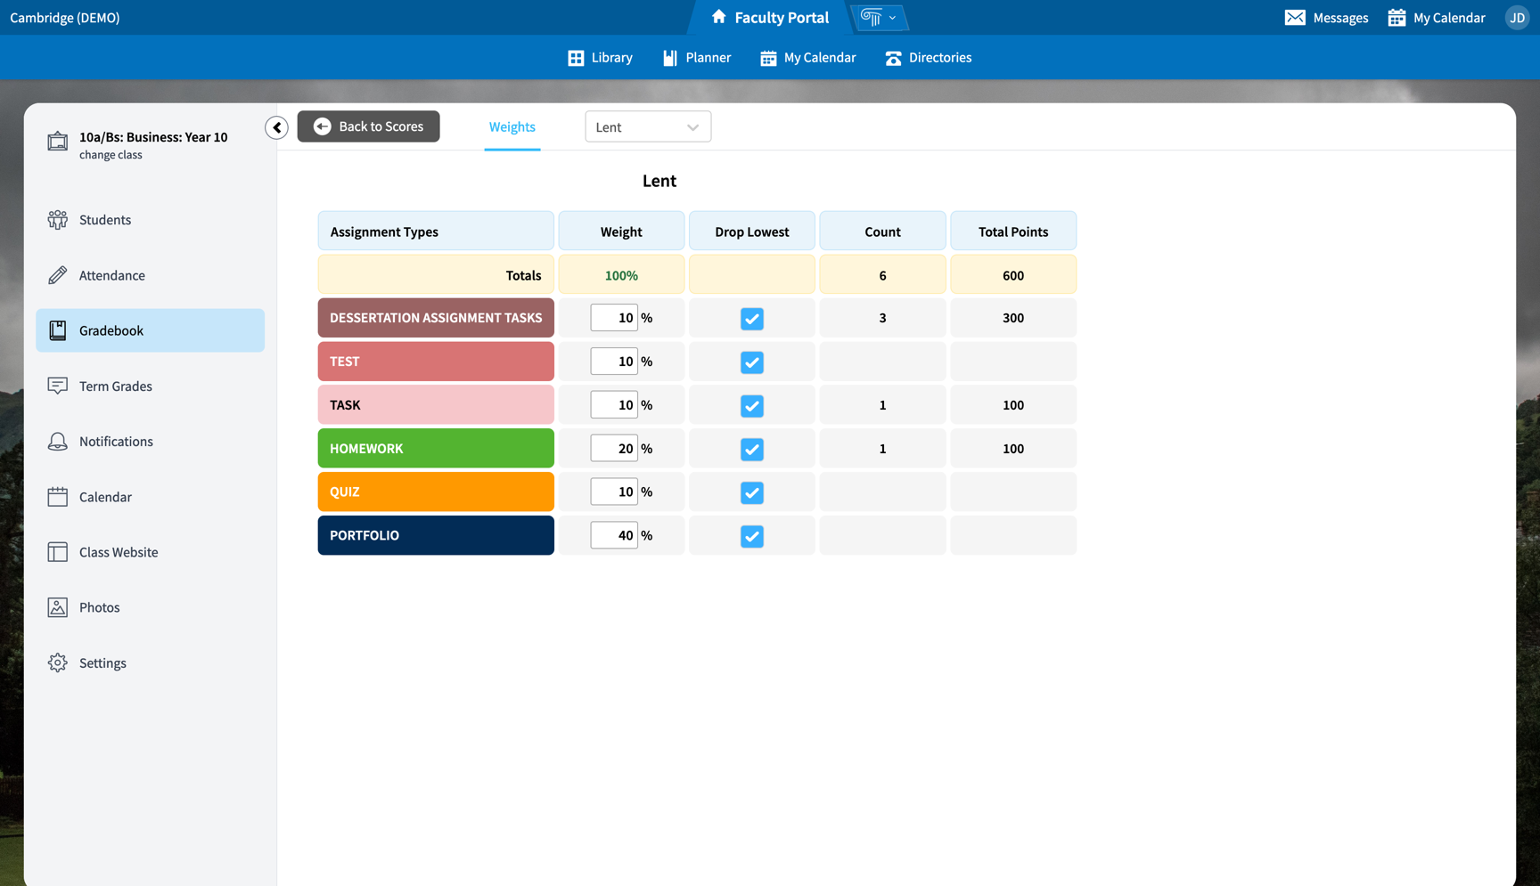Click the Back to Scores button

[x=368, y=126]
